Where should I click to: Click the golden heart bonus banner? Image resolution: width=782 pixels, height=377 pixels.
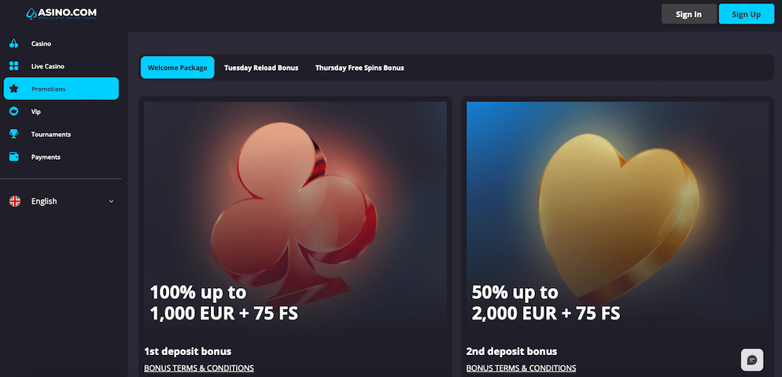click(618, 218)
